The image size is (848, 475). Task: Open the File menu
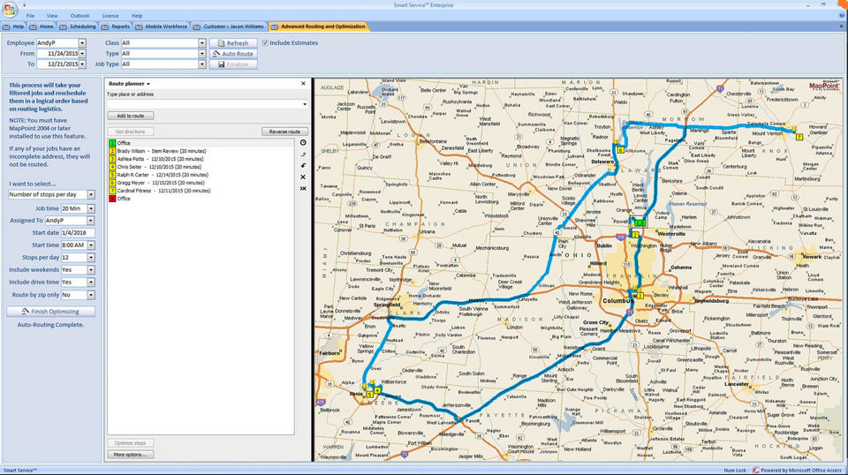coord(30,16)
